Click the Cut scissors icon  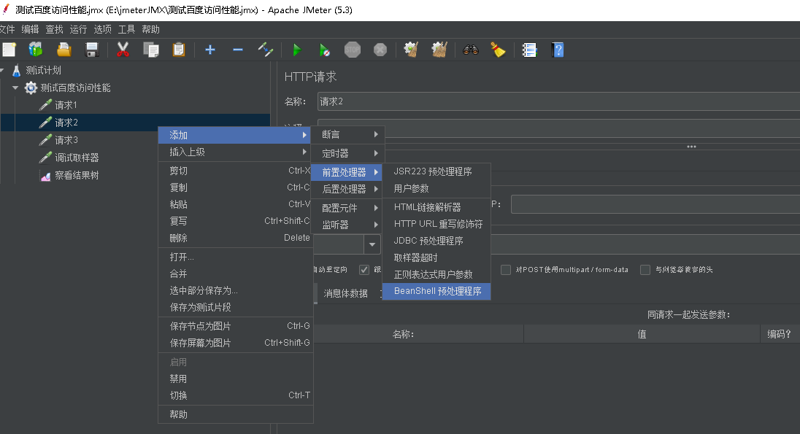click(x=123, y=50)
